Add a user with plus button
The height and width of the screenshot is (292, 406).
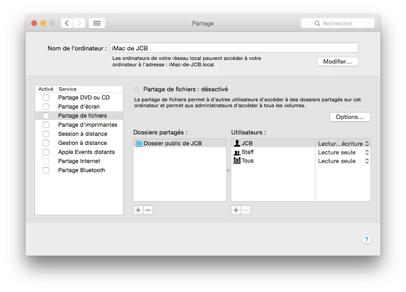(236, 210)
